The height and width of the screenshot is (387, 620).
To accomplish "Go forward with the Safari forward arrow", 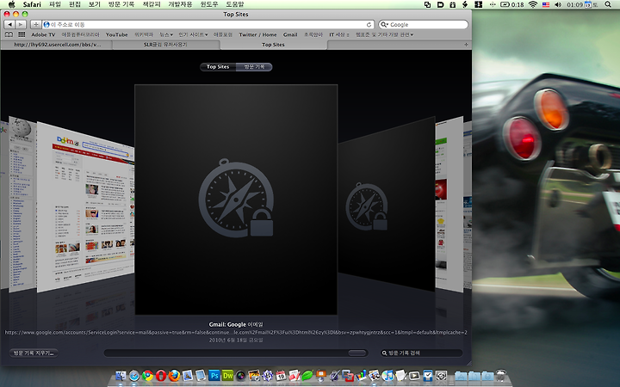I will point(21,24).
